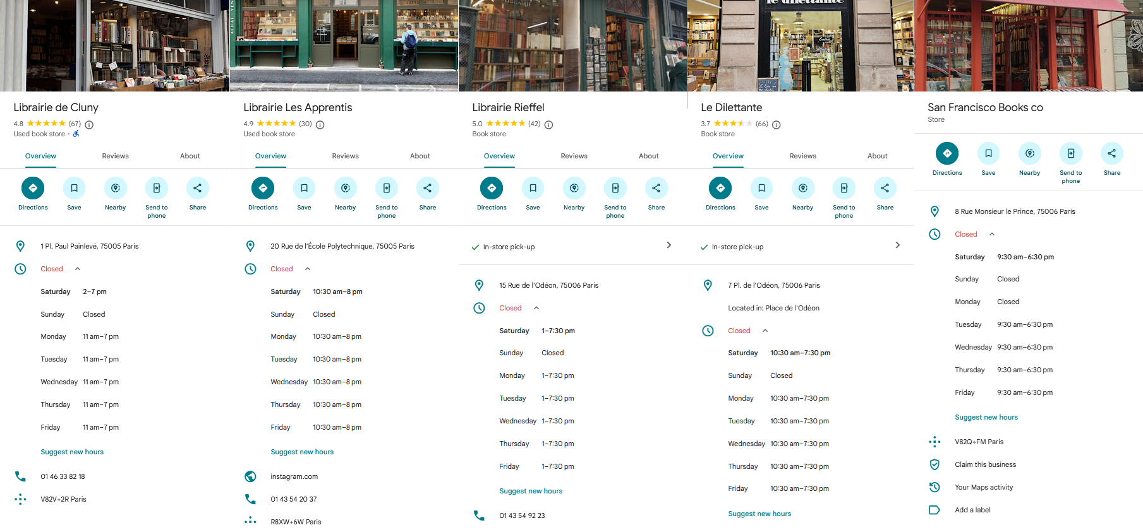The width and height of the screenshot is (1143, 530).
Task: Collapse hours list for Le Dilettante
Action: tap(765, 331)
